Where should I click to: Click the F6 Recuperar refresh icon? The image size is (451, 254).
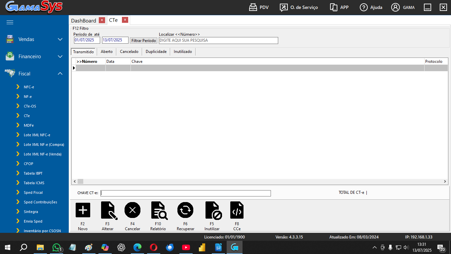(x=185, y=210)
